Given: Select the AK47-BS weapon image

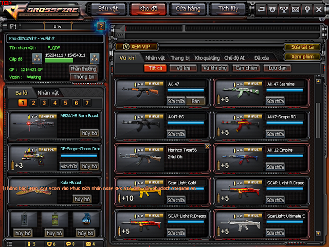Looking at the screenshot, I should click(140, 126).
